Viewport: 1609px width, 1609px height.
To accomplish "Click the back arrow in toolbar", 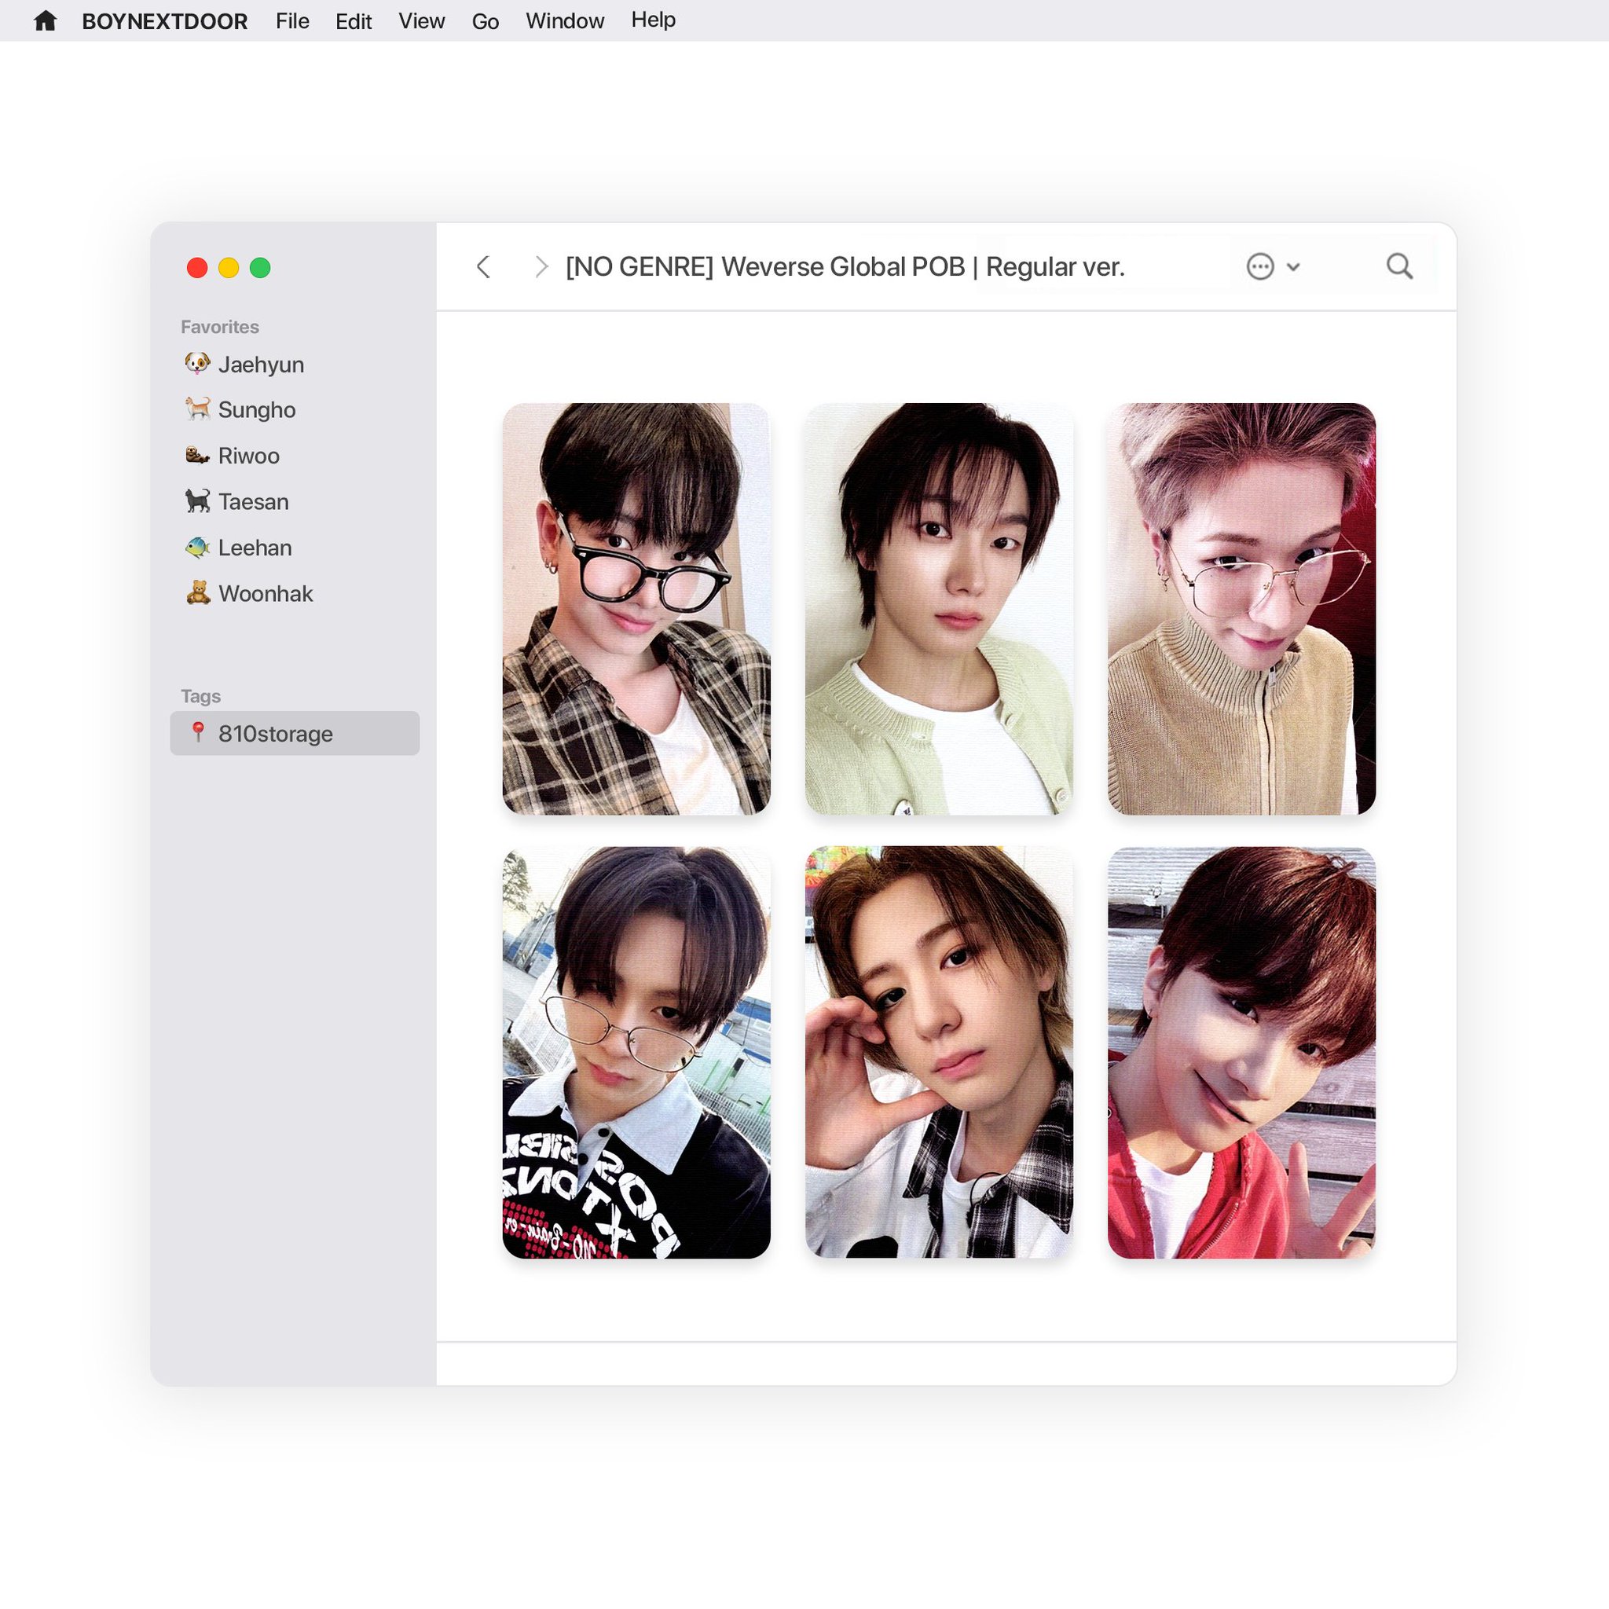I will 483,266.
